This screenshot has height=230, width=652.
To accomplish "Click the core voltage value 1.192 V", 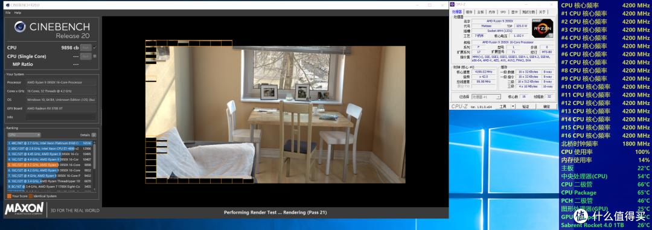I will (x=518, y=36).
